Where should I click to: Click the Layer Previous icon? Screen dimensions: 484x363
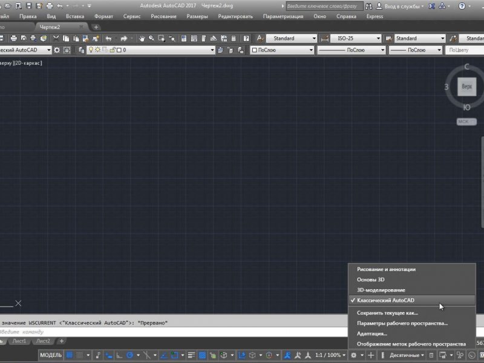(231, 50)
